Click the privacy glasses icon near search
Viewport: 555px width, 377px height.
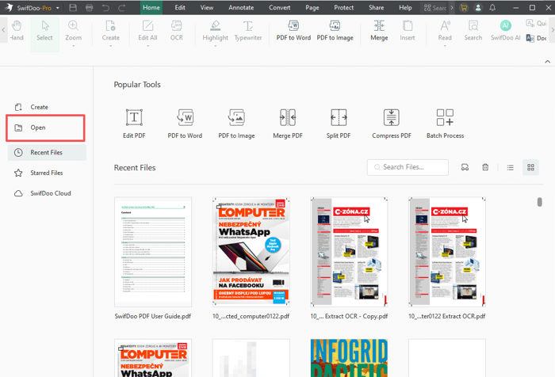tap(465, 167)
